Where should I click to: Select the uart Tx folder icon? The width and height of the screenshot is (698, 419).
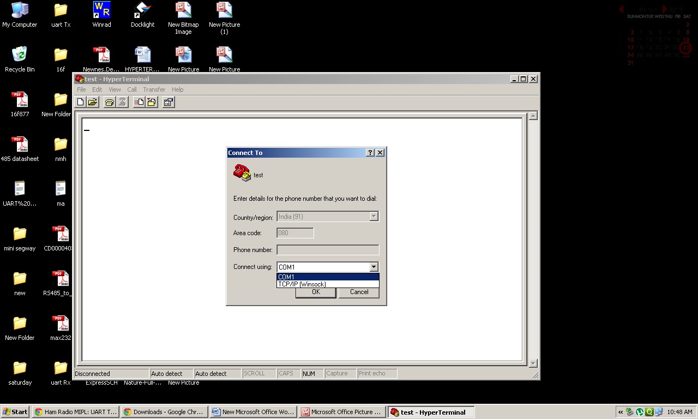click(x=61, y=15)
